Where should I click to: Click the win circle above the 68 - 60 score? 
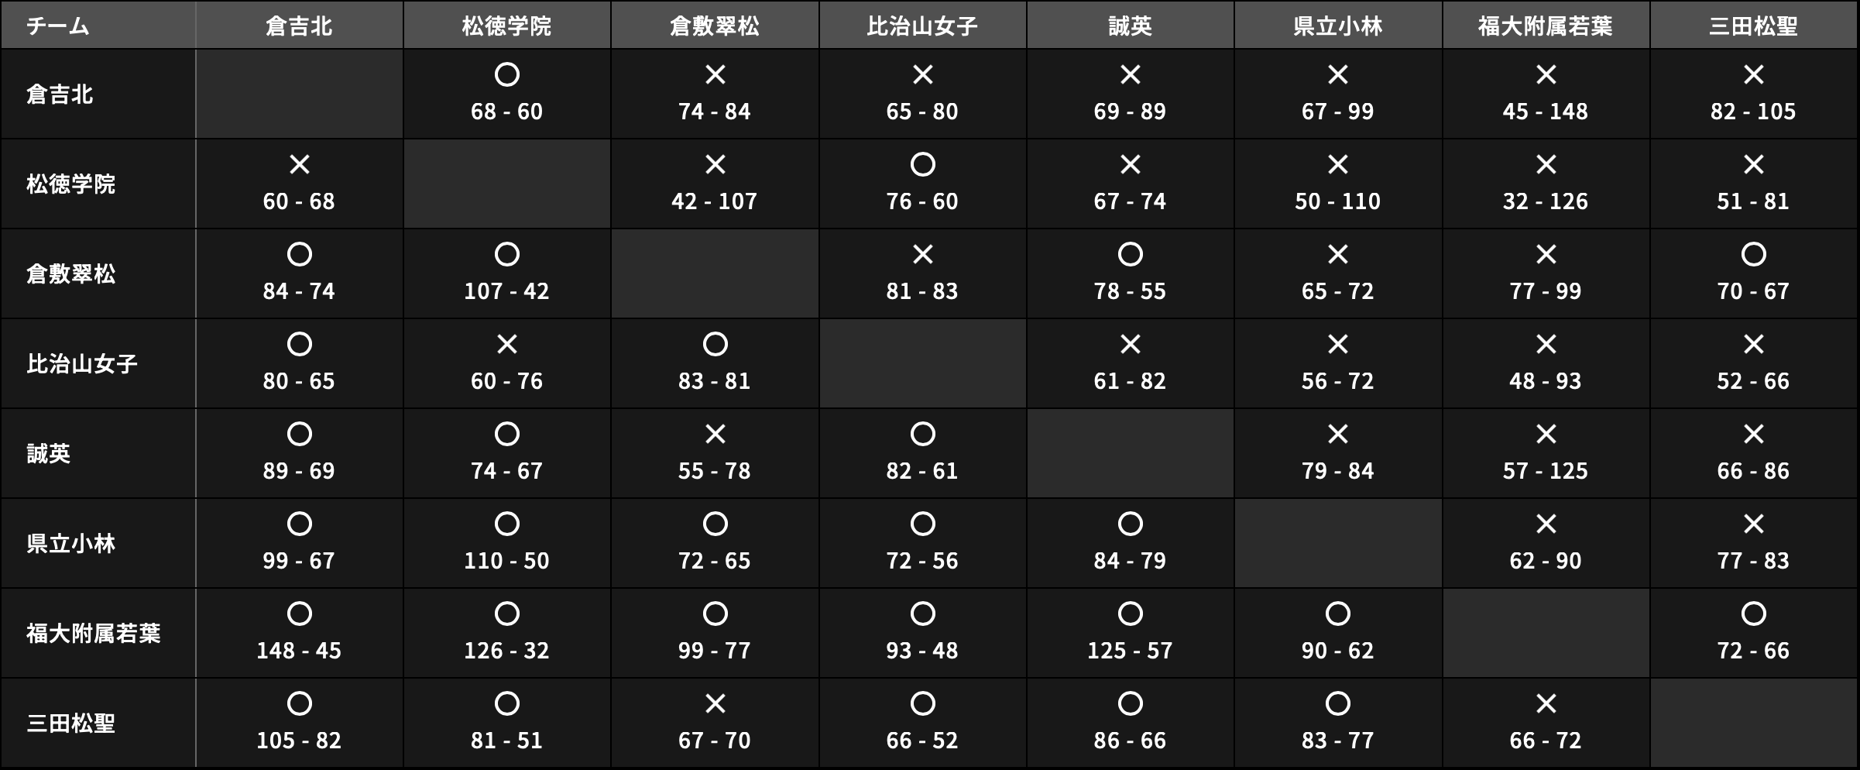coord(506,75)
